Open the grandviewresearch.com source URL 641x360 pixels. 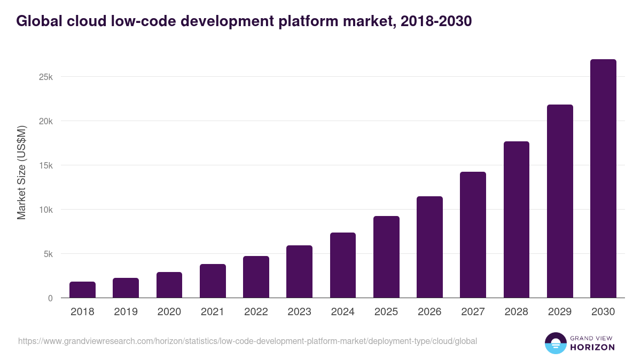pyautogui.click(x=247, y=341)
